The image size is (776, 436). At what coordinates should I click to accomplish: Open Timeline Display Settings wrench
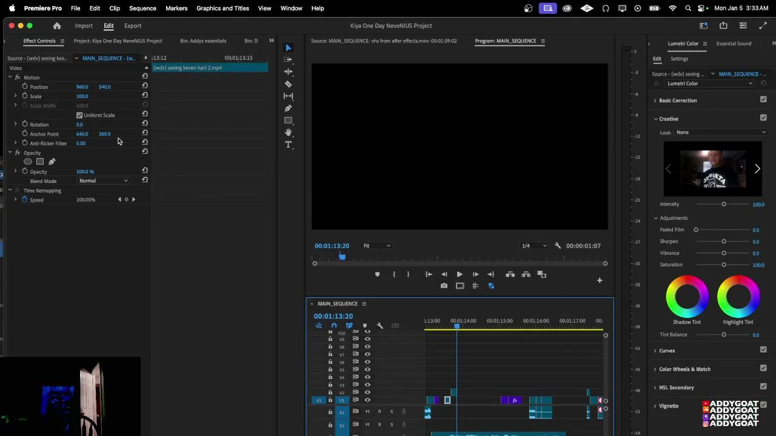click(x=380, y=326)
